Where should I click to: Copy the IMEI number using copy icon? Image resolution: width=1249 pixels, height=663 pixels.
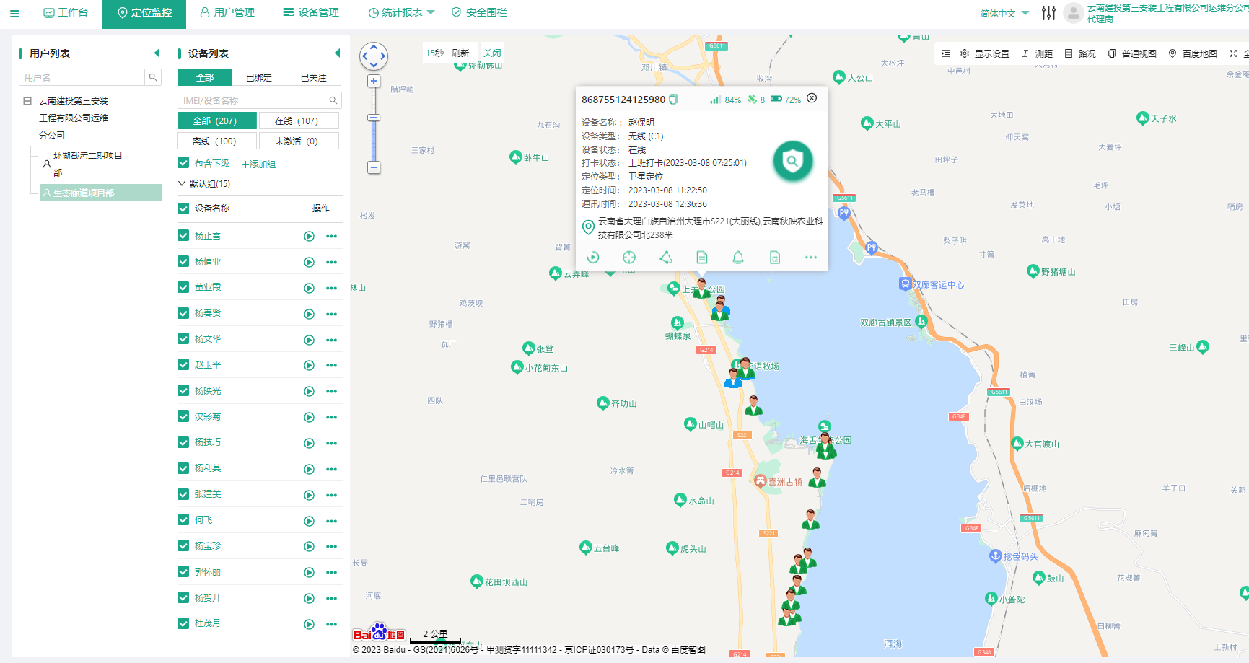point(673,100)
